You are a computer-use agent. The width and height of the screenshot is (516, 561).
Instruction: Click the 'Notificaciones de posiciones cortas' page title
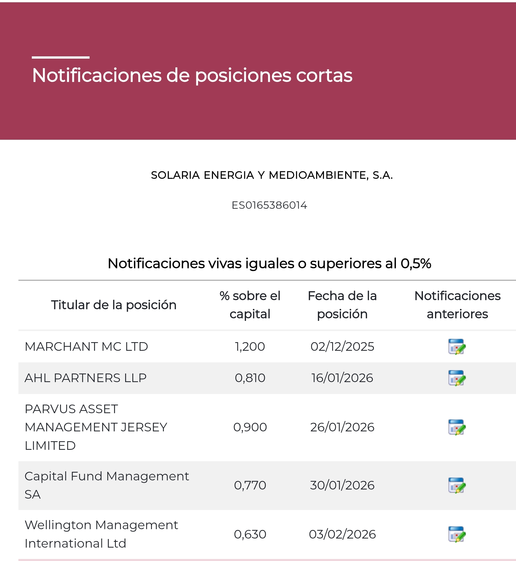coord(192,76)
